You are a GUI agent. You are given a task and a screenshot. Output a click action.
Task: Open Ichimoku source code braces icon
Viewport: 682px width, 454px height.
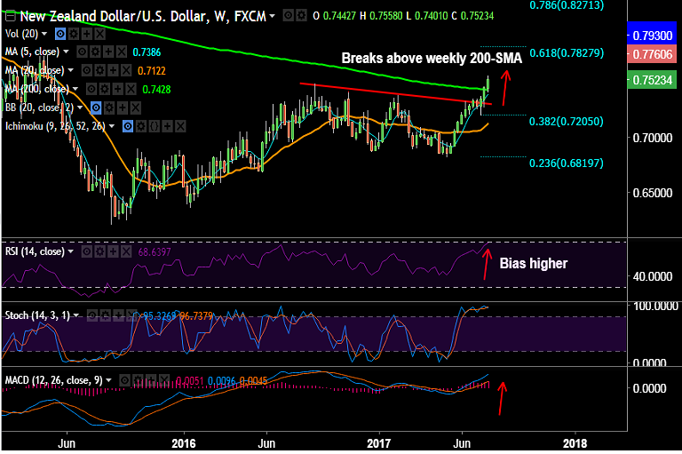pyautogui.click(x=154, y=127)
